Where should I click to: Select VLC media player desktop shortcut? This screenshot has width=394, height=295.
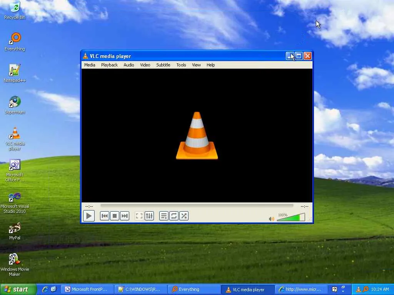pos(15,139)
